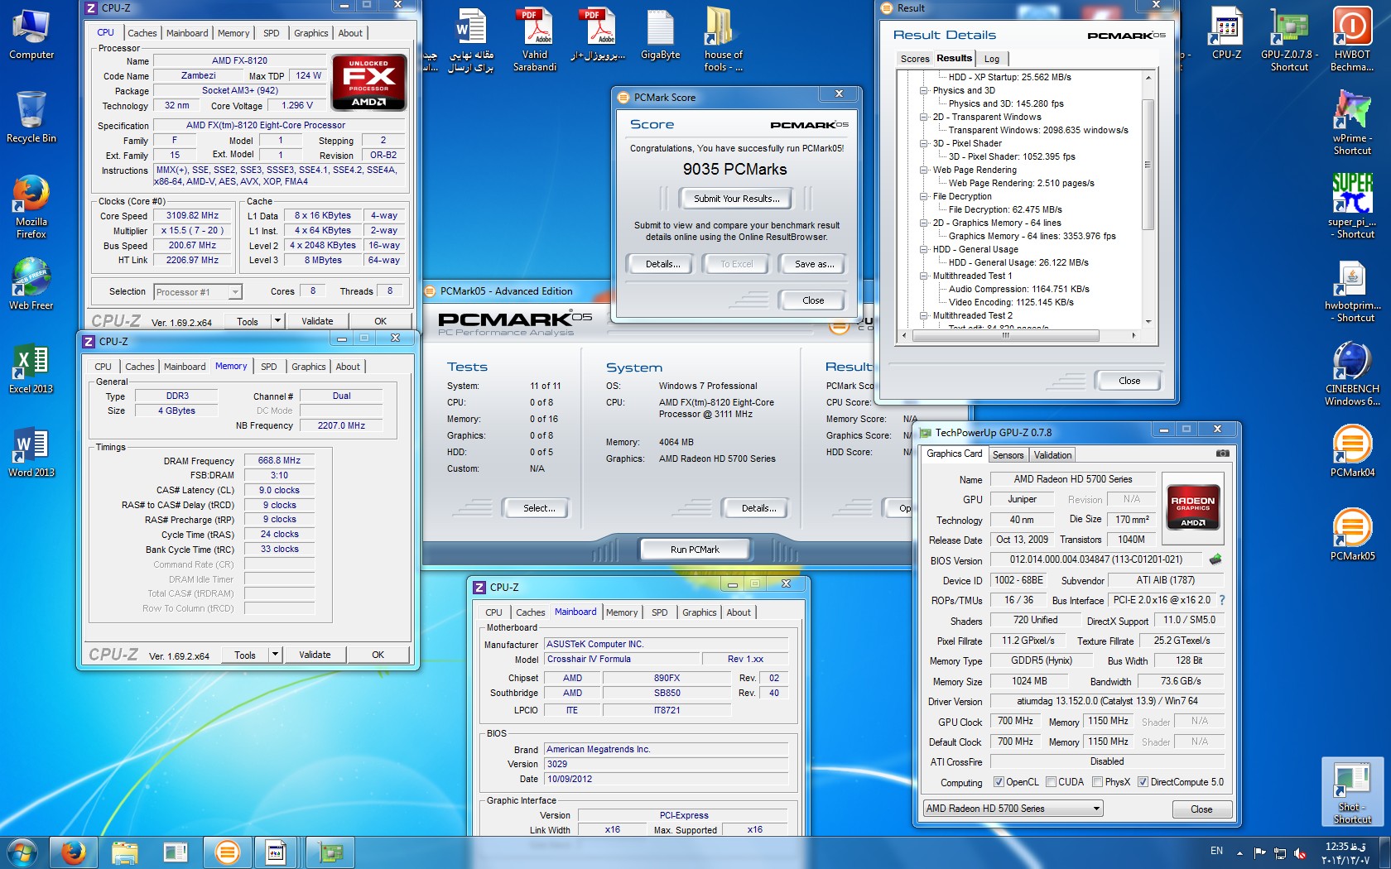The height and width of the screenshot is (869, 1391).
Task: Click the Firefox icon in the taskbar
Action: (73, 852)
